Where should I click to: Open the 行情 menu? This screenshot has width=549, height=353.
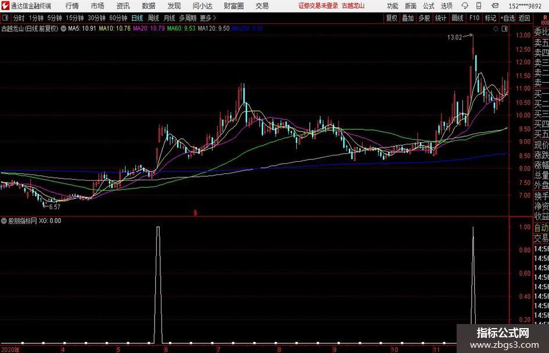click(72, 6)
